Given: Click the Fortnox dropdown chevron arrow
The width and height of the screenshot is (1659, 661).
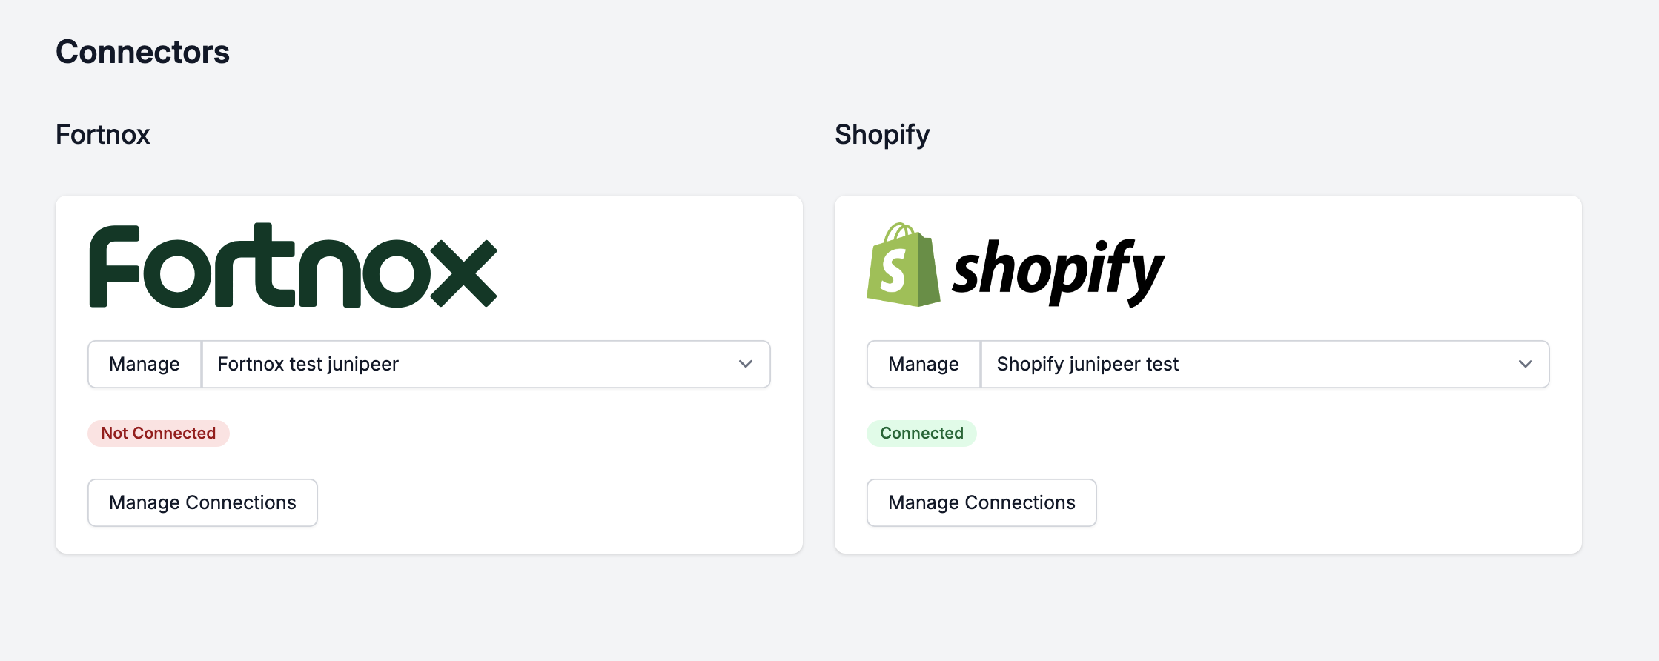Looking at the screenshot, I should tap(746, 364).
